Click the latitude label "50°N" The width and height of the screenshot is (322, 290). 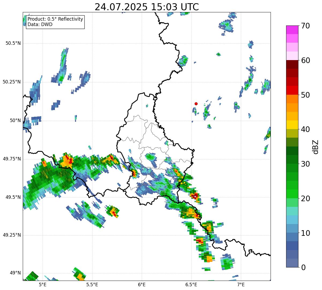click(x=15, y=120)
